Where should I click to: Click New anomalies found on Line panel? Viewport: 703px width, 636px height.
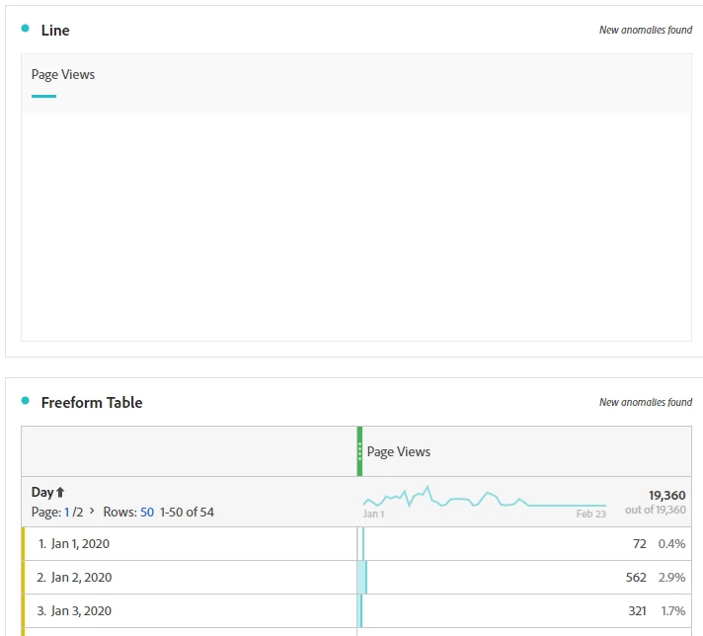point(646,30)
